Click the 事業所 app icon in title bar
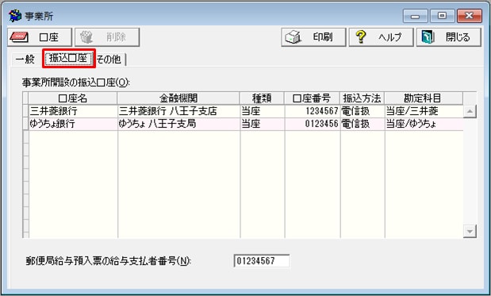491x296 pixels. 15,16
